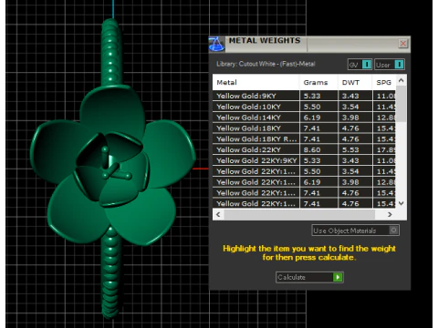
Task: Click the Calculate button
Action: tap(309, 277)
